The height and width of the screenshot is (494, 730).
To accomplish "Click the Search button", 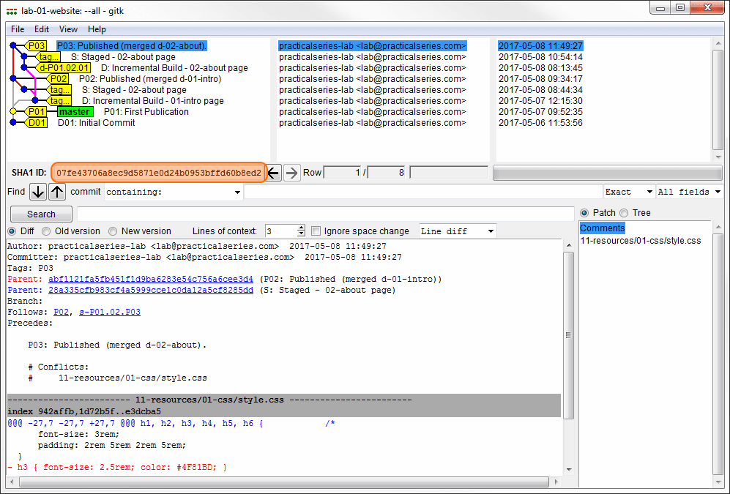I will [x=41, y=214].
